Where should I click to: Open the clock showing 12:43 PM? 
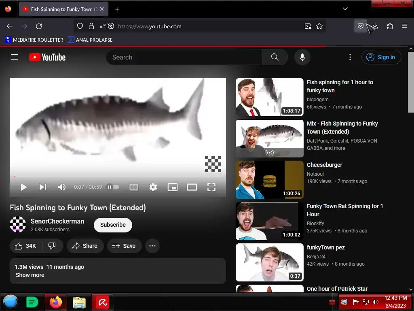coord(395,302)
